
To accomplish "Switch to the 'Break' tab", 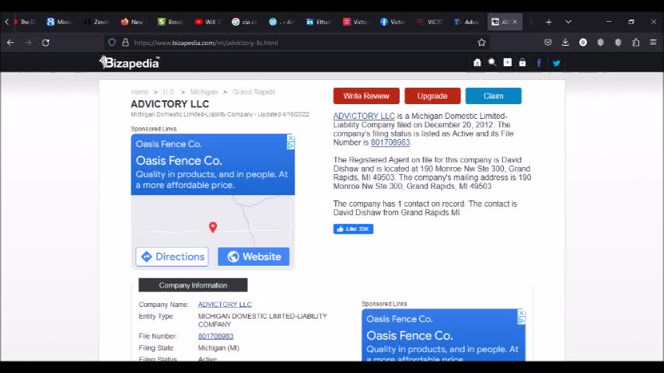I will [x=171, y=22].
